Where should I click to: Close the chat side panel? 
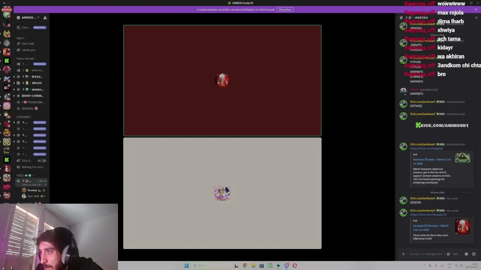pos(476,18)
